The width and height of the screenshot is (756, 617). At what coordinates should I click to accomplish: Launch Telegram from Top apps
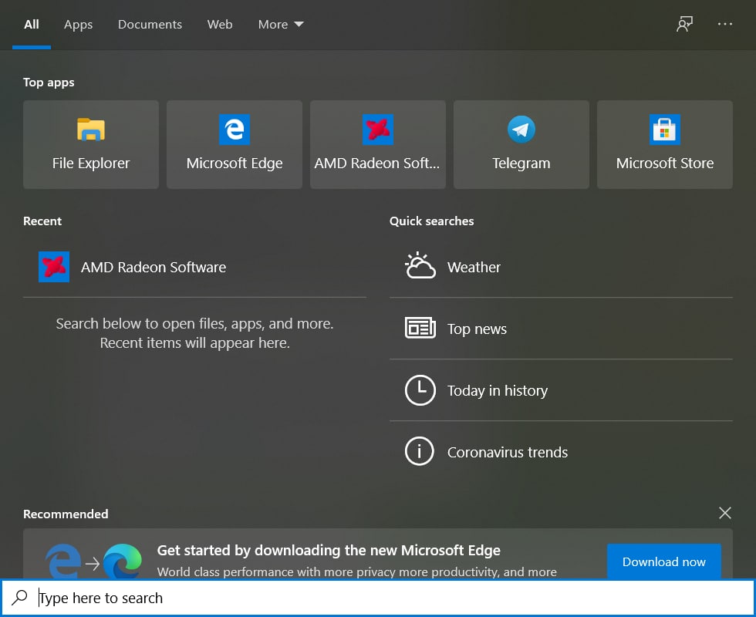pyautogui.click(x=521, y=145)
